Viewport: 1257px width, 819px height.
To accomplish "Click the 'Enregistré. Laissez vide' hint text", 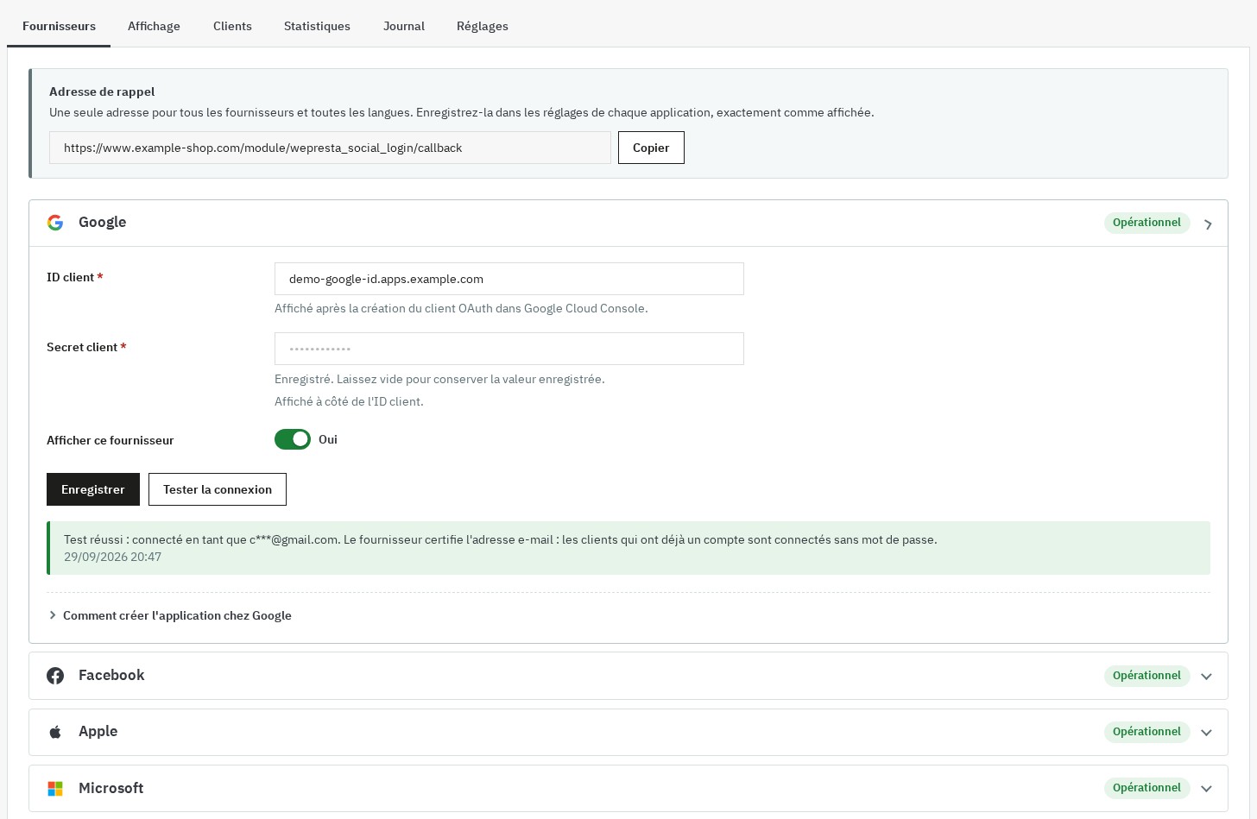I will pos(439,379).
